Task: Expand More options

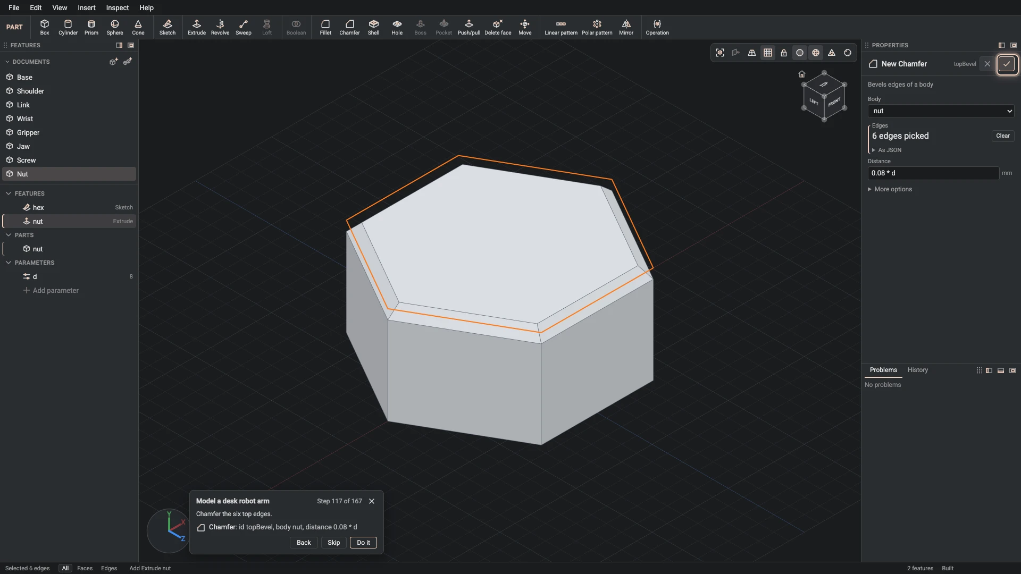Action: point(890,189)
